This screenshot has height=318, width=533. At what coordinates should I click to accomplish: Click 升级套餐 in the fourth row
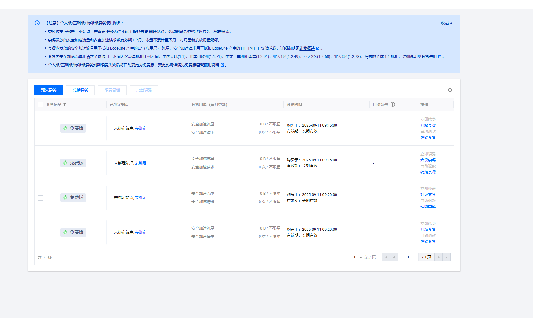(428, 230)
